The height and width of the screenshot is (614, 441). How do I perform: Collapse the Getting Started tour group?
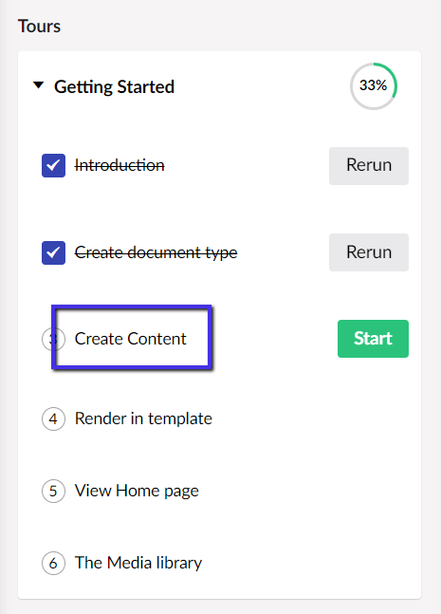[x=38, y=85]
